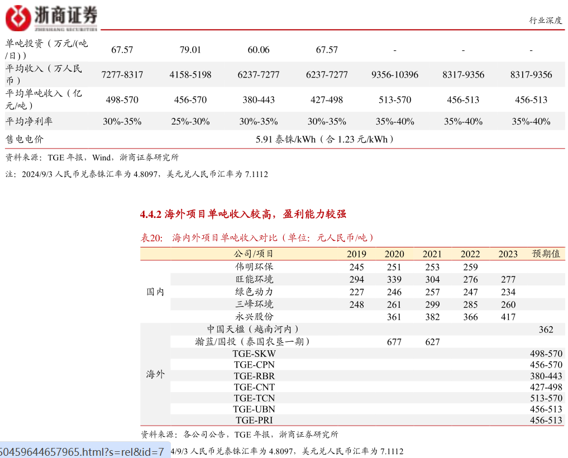Image resolution: width=568 pixels, height=458 pixels.
Task: Click the 海外 category cell
Action: 155,374
